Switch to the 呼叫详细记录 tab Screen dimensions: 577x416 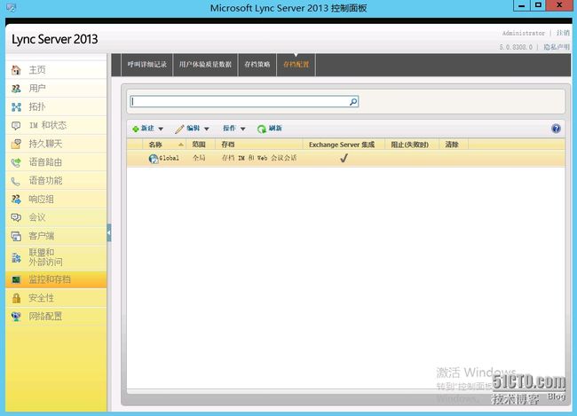(146, 65)
